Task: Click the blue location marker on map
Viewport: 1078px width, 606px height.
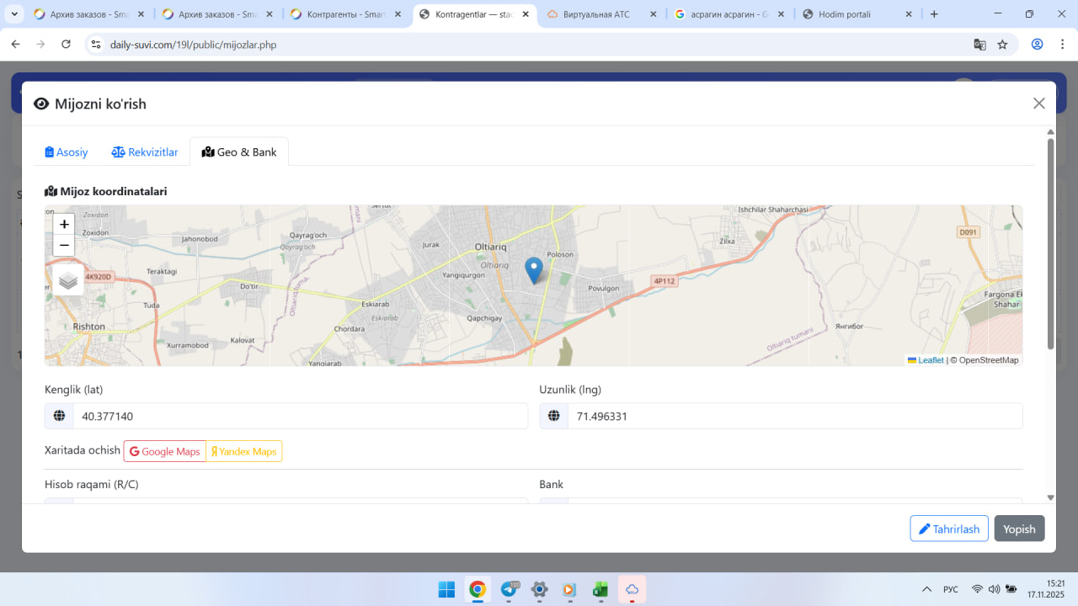Action: pyautogui.click(x=534, y=271)
